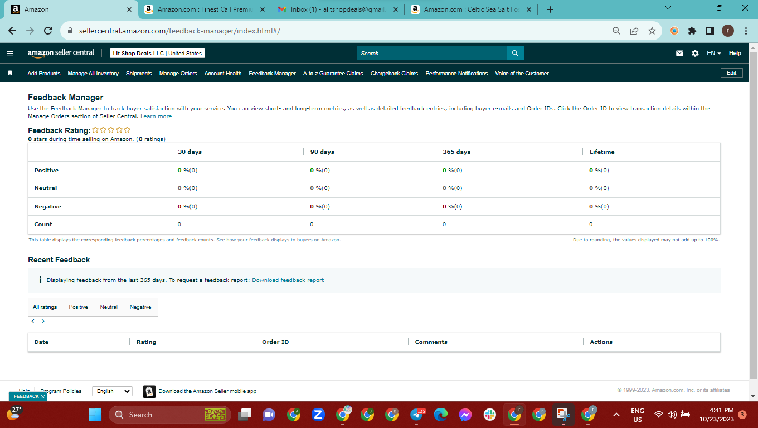Image resolution: width=758 pixels, height=428 pixels.
Task: Open Chargeback Claims page
Action: click(x=394, y=74)
